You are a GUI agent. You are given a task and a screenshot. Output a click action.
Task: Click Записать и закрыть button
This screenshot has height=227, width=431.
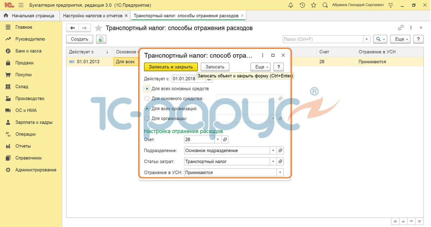171,67
